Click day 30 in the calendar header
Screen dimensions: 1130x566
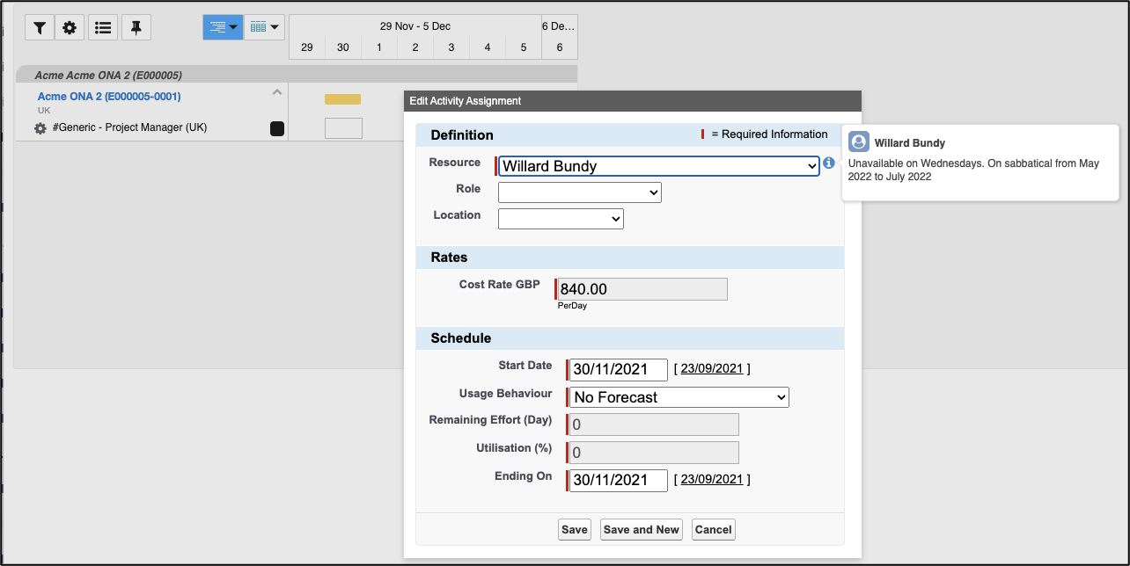click(x=343, y=47)
